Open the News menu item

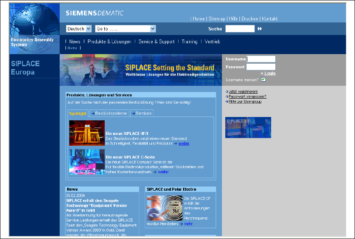tap(75, 42)
